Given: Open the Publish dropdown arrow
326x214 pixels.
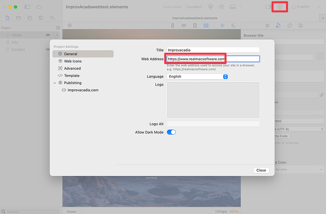Looking at the screenshot, I should point(319,7).
